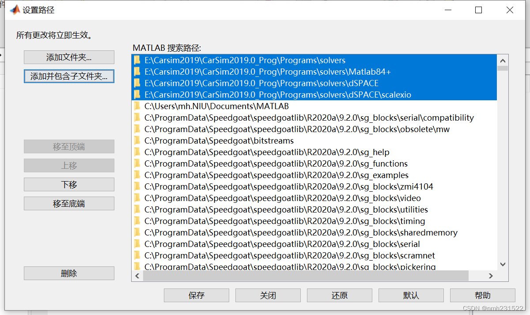The image size is (530, 315).
Task: Click the Remove (删除) button
Action: (69, 273)
